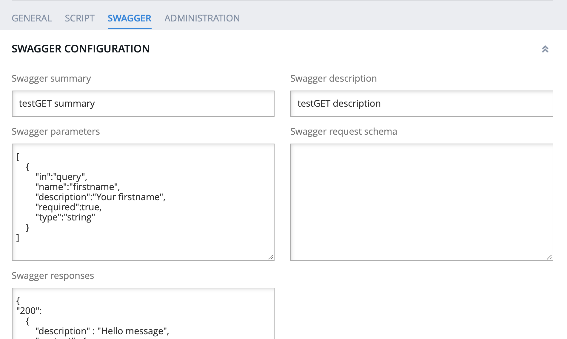
Task: Click the "Hello message" description line
Action: (x=102, y=331)
